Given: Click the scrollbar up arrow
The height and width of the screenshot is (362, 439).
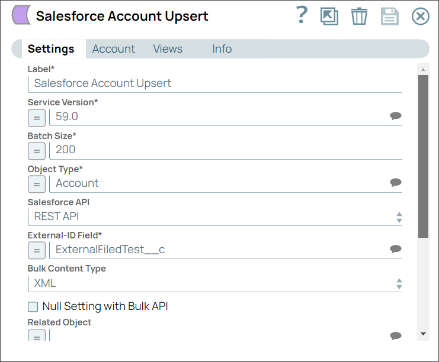Looking at the screenshot, I should pos(423,69).
